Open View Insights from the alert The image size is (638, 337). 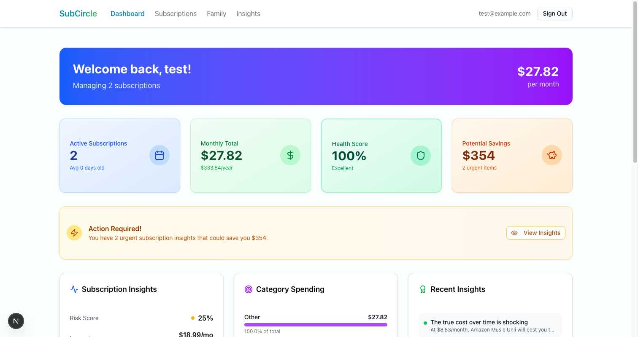tap(535, 233)
